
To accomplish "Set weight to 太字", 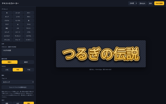I will (x=18, y=103).
